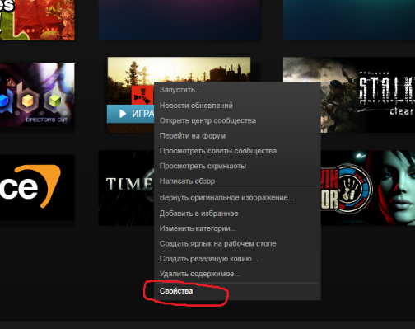This screenshot has height=329, width=415.
Task: Select Добавить в избранное
Action: (x=238, y=214)
